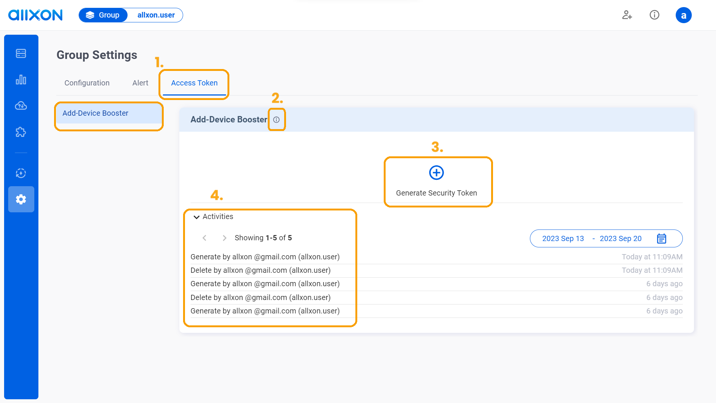
Task: Go to previous activities page
Action: point(204,238)
